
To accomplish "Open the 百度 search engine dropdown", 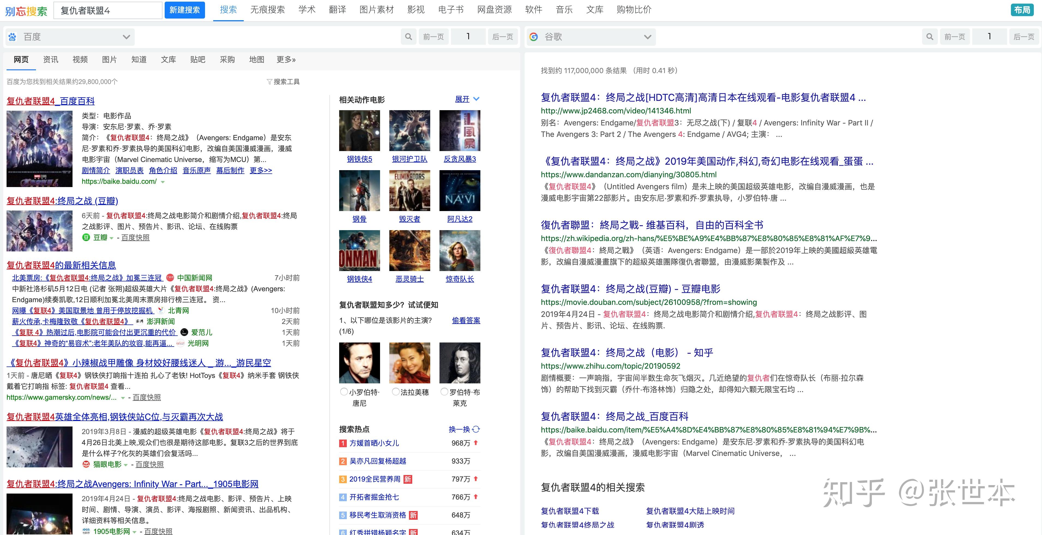I will tap(70, 37).
